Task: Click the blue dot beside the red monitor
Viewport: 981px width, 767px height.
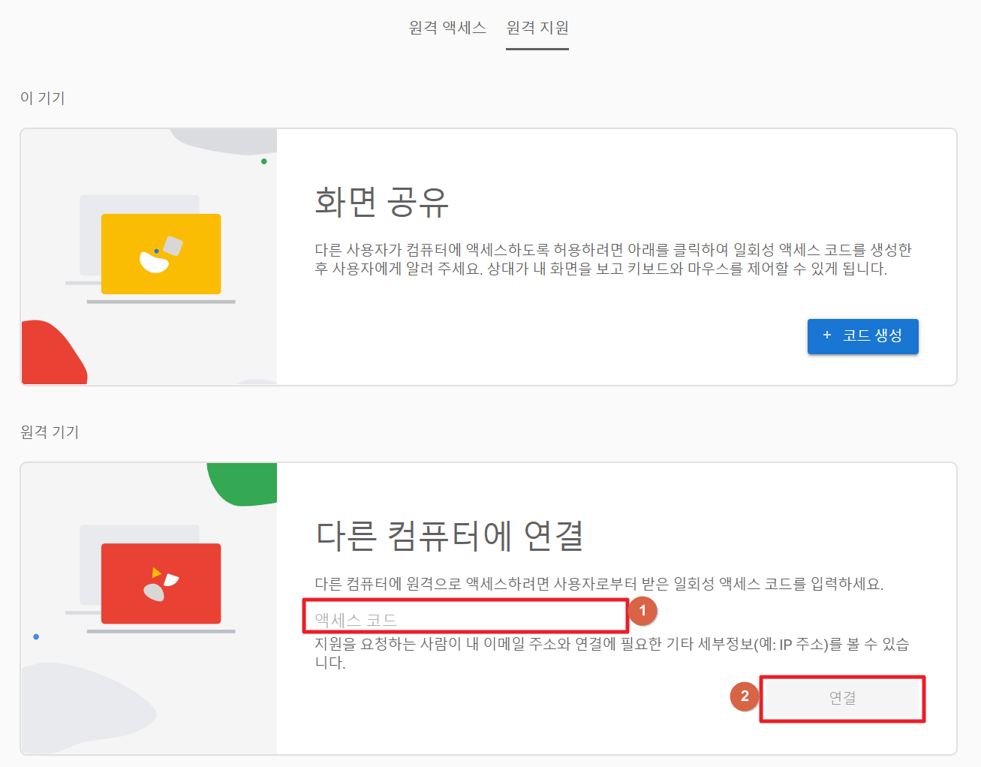Action: click(37, 636)
